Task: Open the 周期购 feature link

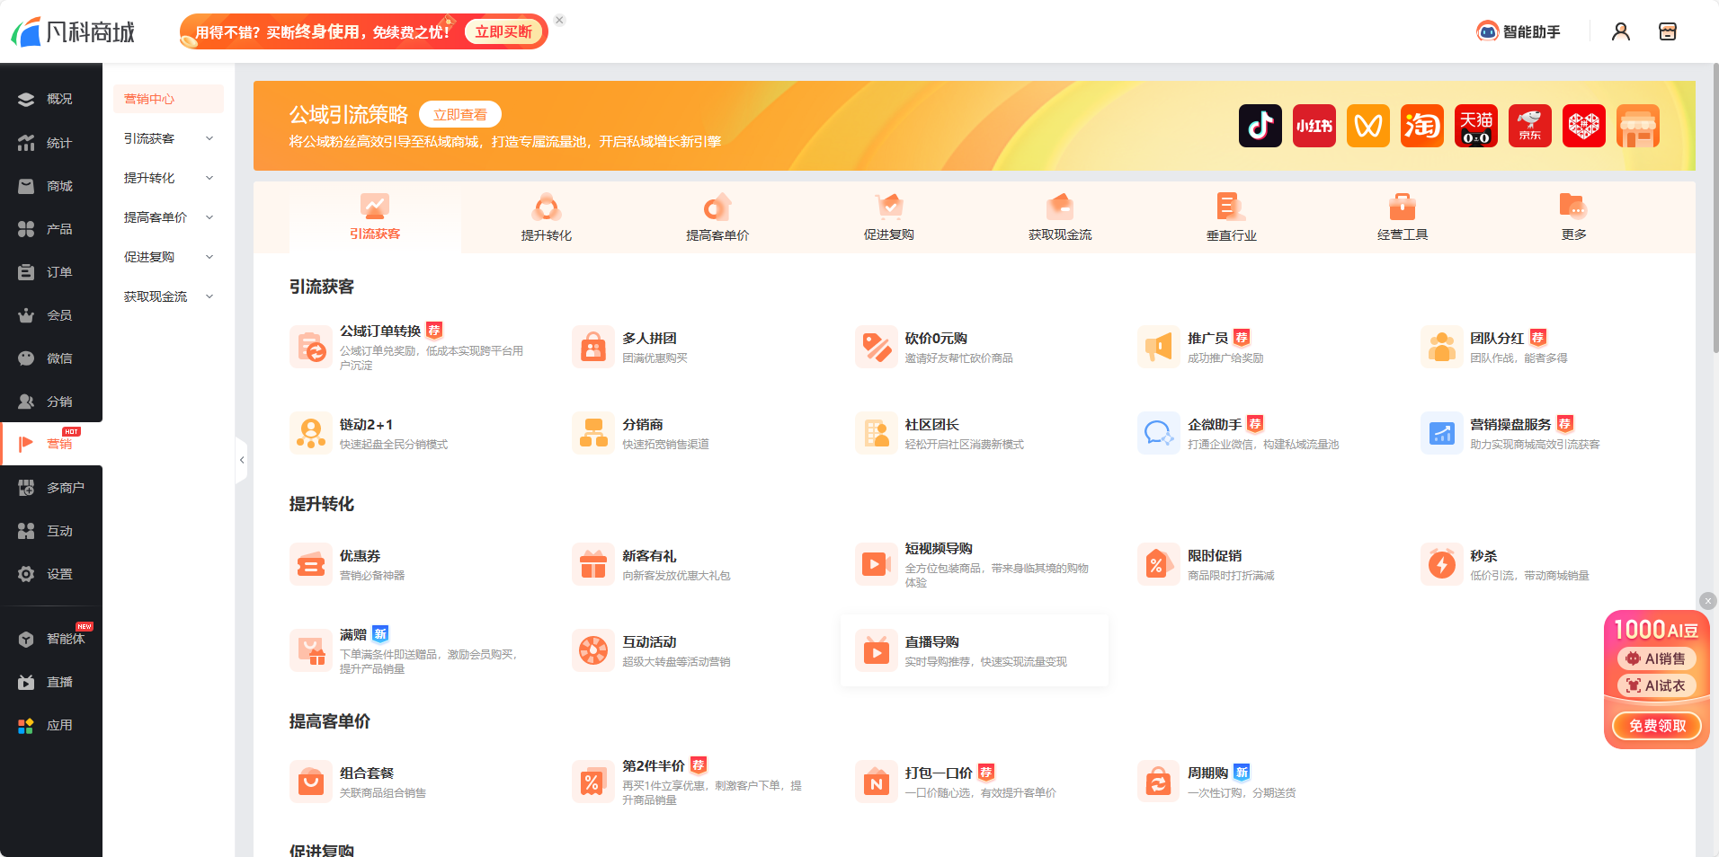Action: tap(1207, 773)
